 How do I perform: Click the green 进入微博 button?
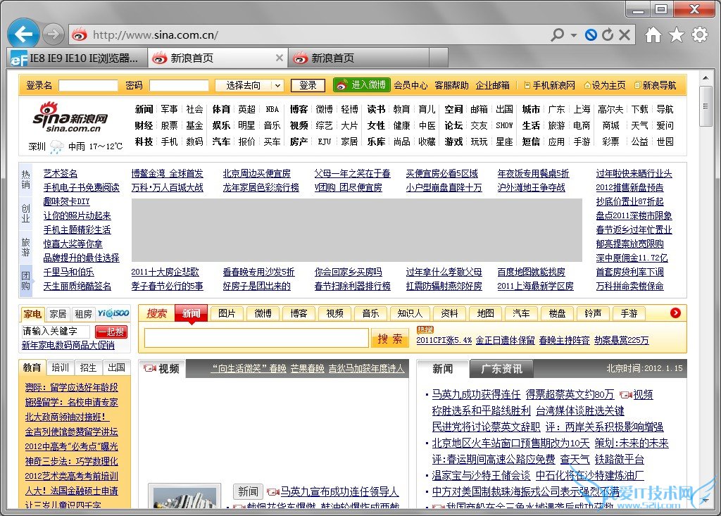[x=362, y=85]
